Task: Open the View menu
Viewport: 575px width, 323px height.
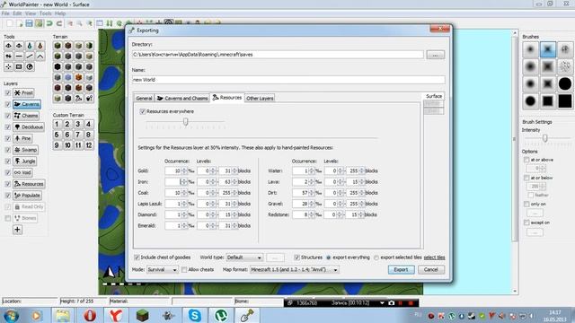Action: point(31,13)
